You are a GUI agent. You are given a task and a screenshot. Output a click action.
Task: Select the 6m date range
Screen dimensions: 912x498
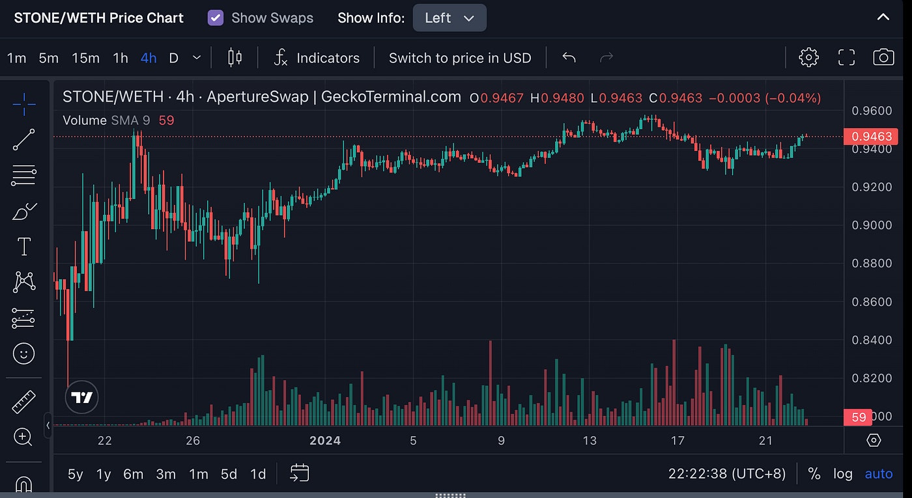click(x=133, y=474)
